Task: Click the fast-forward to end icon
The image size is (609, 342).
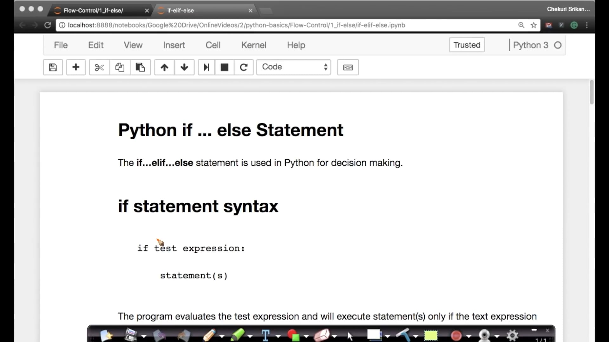Action: [x=205, y=67]
